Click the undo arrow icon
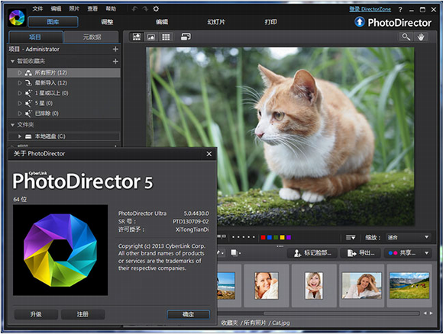Image resolution: width=443 pixels, height=334 pixels. (134, 9)
